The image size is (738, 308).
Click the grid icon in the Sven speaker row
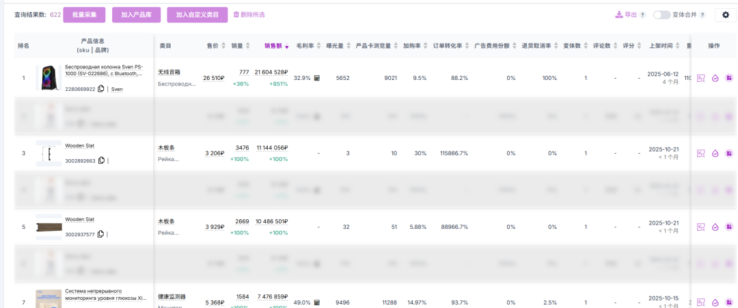coord(728,78)
